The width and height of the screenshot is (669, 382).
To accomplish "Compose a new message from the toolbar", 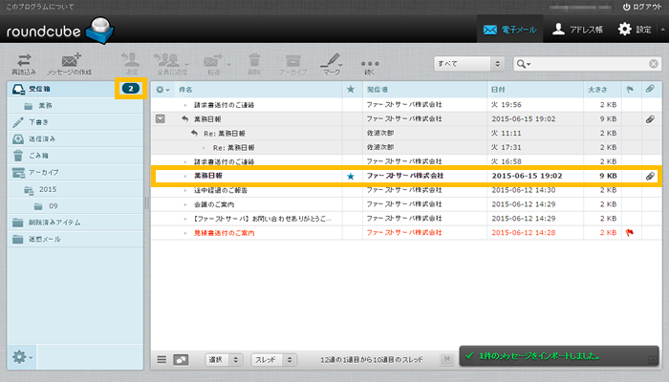I will tap(70, 59).
